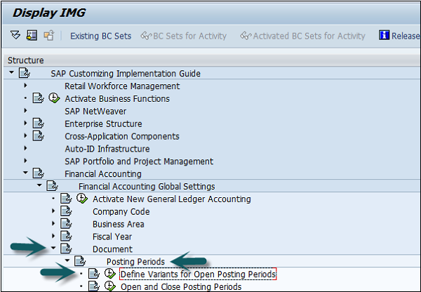
Task: Click the blue info icon beside Release
Action: [x=384, y=36]
